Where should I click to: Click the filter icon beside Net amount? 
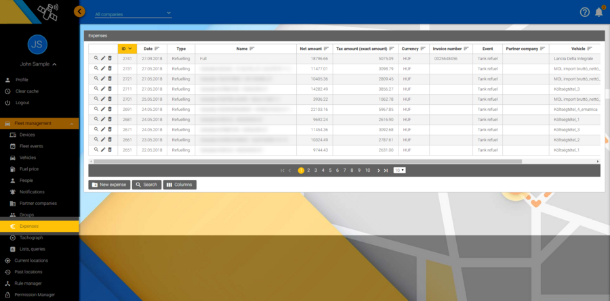(x=326, y=49)
